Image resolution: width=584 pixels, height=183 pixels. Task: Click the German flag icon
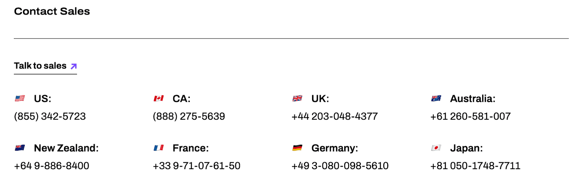297,148
